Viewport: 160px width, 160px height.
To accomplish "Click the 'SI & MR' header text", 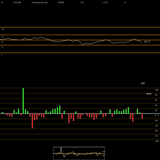I will pyautogui.click(x=17, y=3).
